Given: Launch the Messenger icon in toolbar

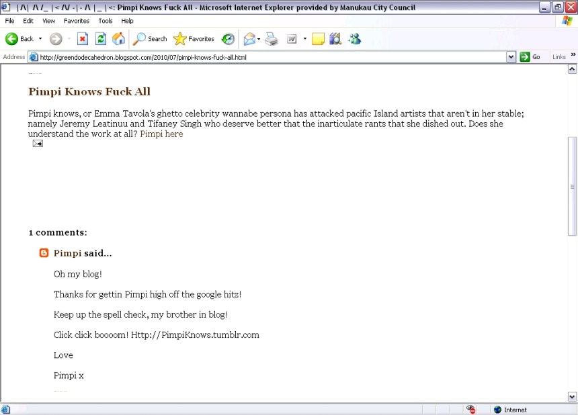Looking at the screenshot, I should coord(354,39).
